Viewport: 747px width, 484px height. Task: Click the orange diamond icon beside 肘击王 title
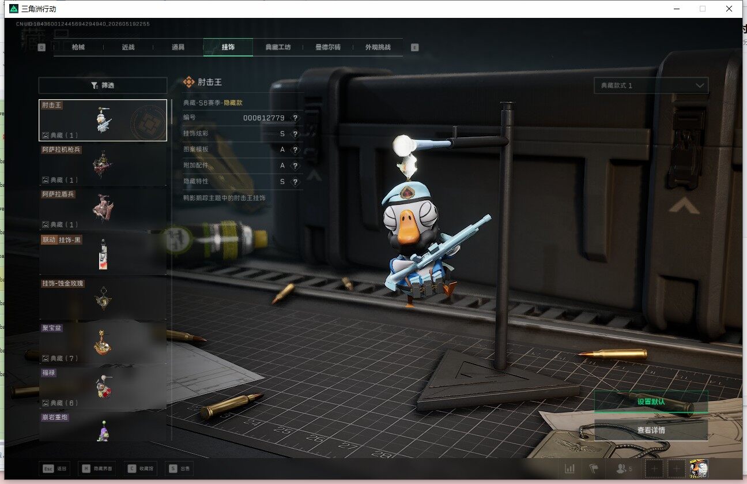188,82
